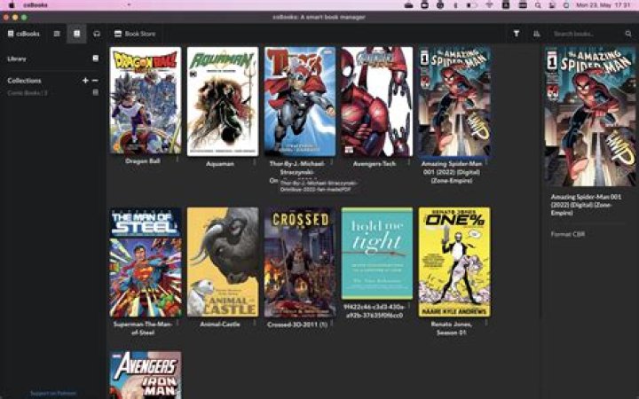The height and width of the screenshot is (399, 639).
Task: Open the Thor omnibus cover
Action: [x=300, y=101]
